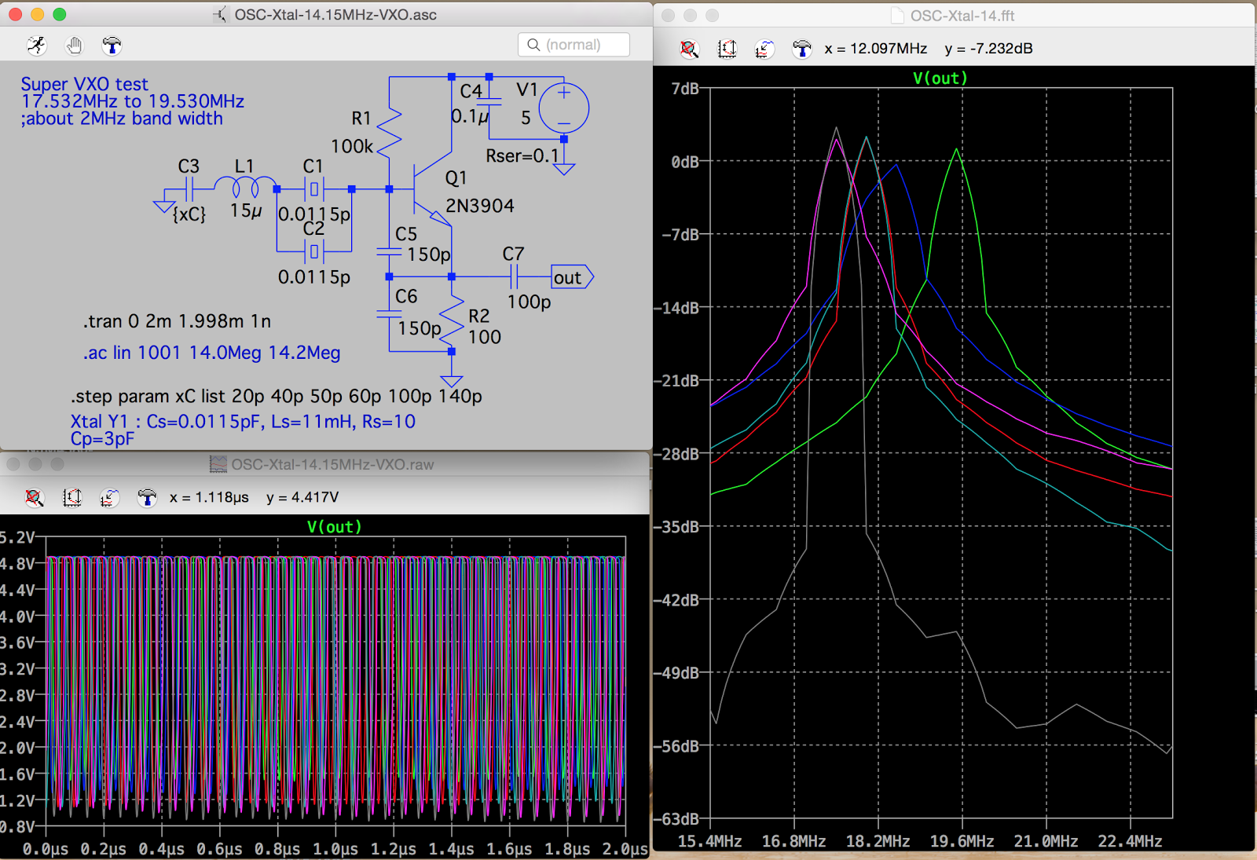
Task: Open Control Panel via hammer icon in schematic window
Action: pos(112,46)
